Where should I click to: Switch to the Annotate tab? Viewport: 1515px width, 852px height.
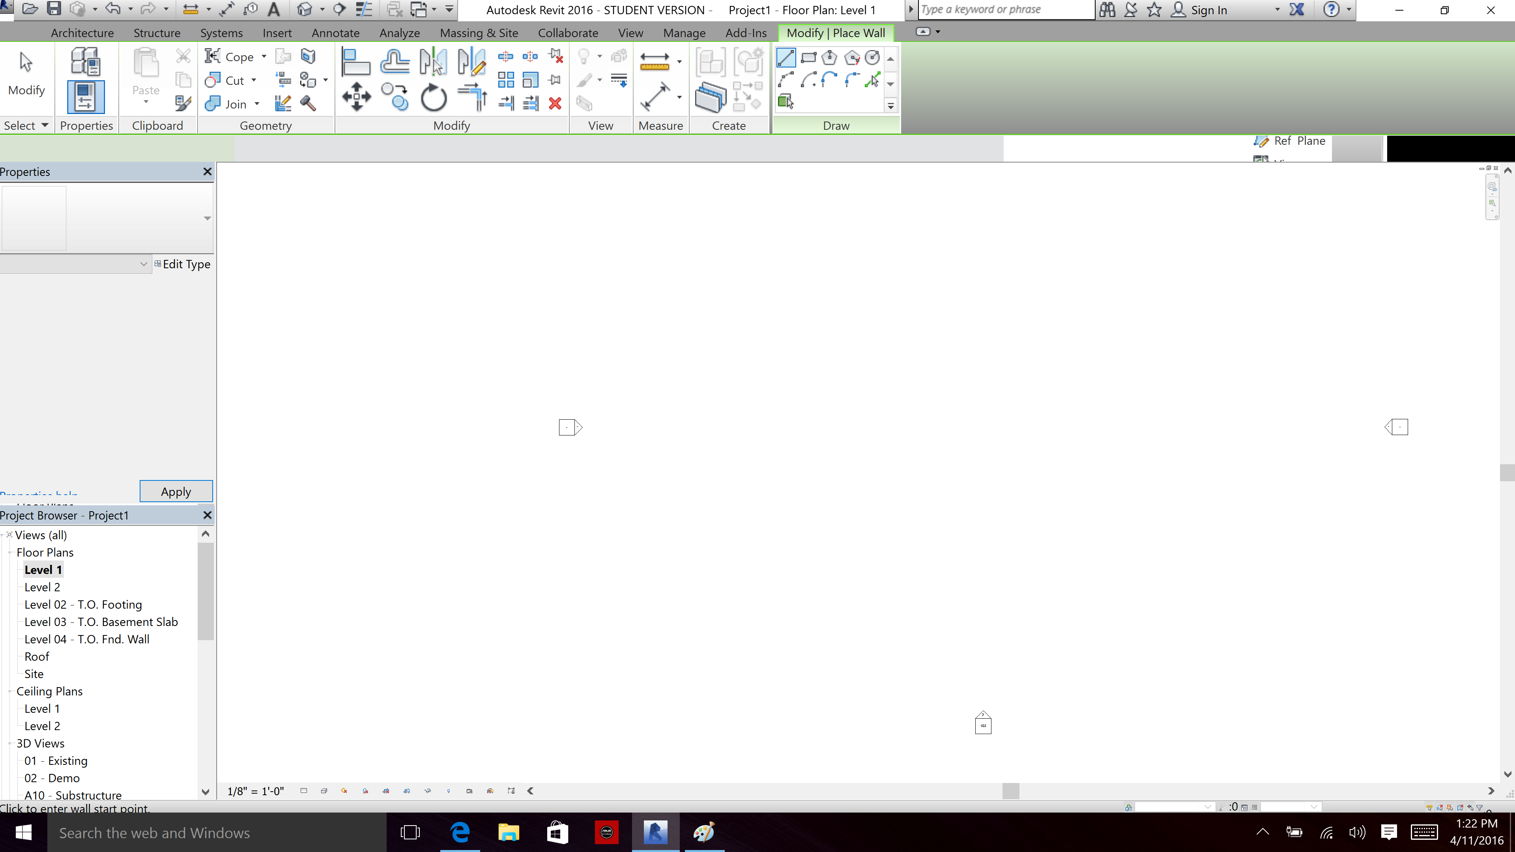point(335,33)
